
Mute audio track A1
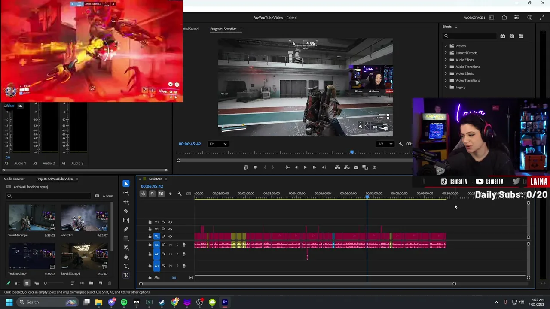pos(170,245)
